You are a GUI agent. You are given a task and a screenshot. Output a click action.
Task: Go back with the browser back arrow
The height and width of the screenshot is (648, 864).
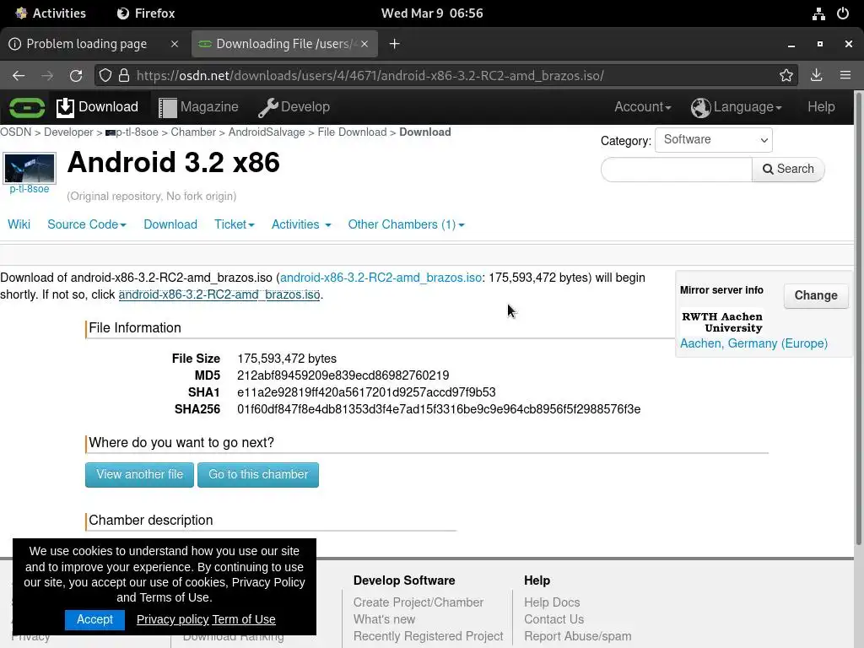coord(19,75)
